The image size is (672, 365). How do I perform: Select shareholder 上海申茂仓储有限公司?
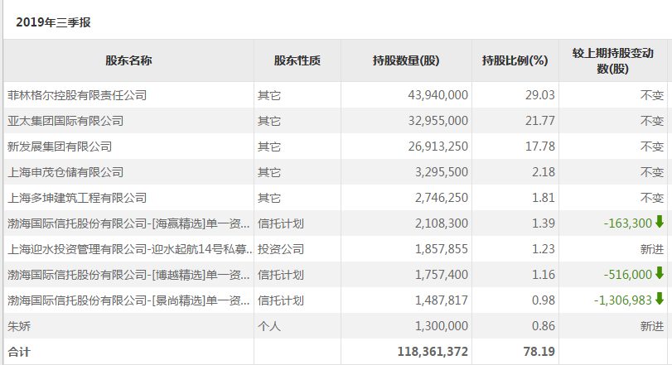[x=65, y=172]
